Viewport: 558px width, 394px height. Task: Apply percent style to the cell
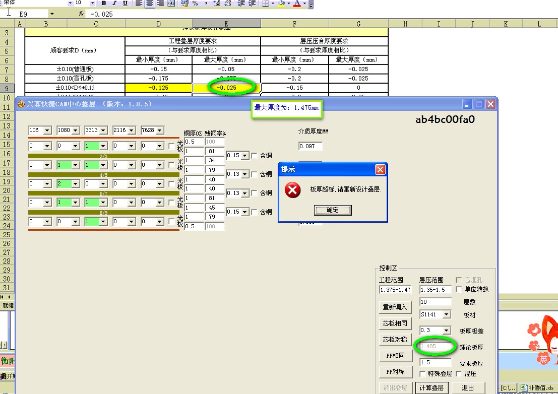(195, 3)
